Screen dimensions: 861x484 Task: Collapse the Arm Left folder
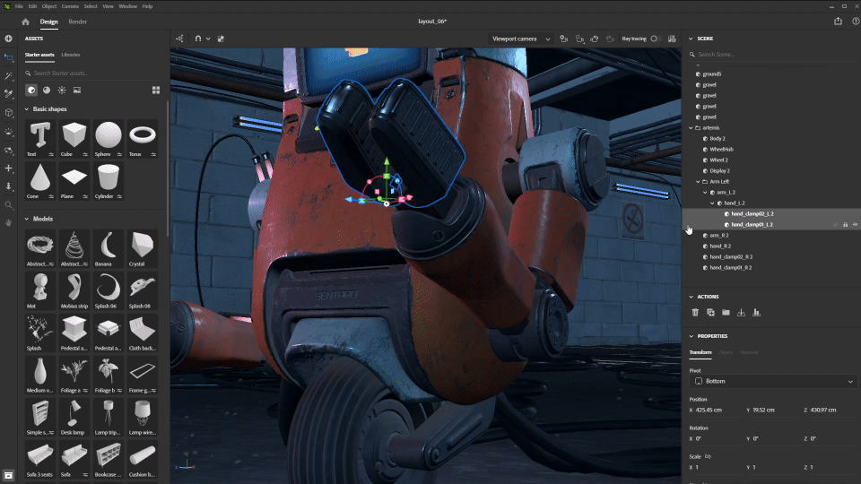(x=699, y=182)
